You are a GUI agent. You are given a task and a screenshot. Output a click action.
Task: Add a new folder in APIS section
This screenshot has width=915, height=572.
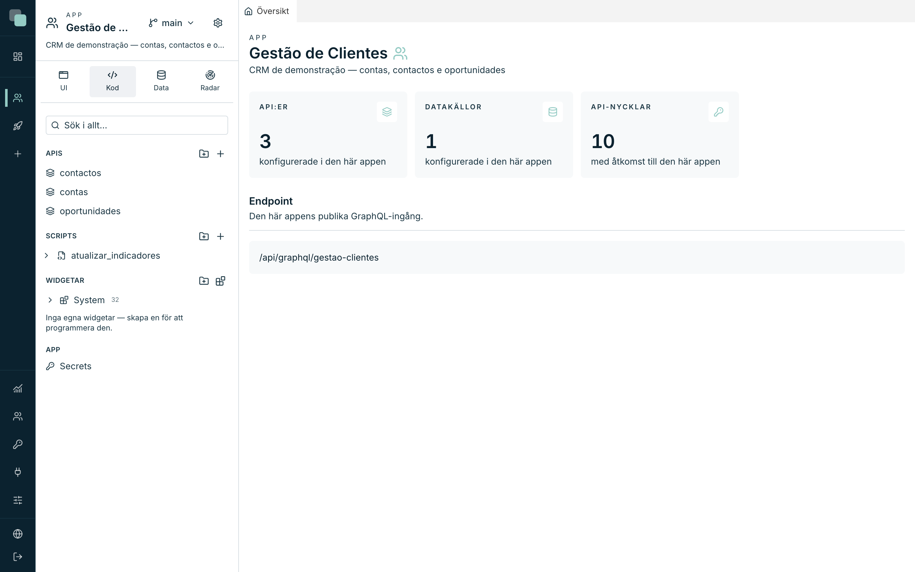[204, 153]
